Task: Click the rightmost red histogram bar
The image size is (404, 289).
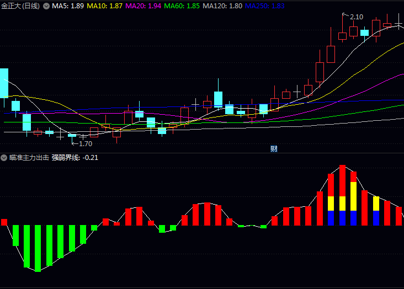Action: 399,216
